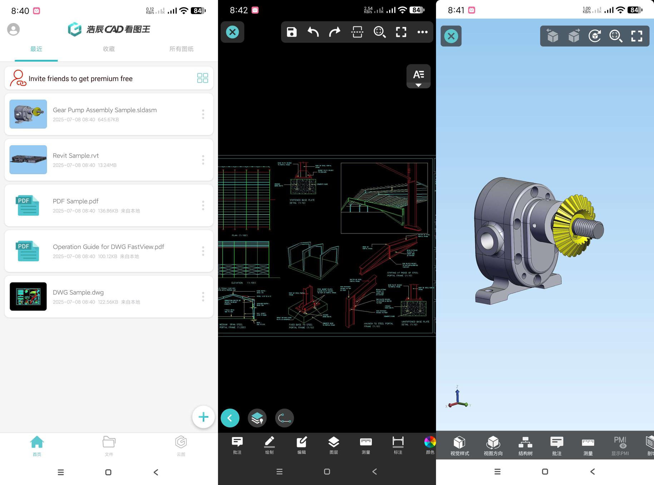The width and height of the screenshot is (654, 485).
Task: Toggle fullscreen mode in 3D viewer
Action: pyautogui.click(x=636, y=36)
